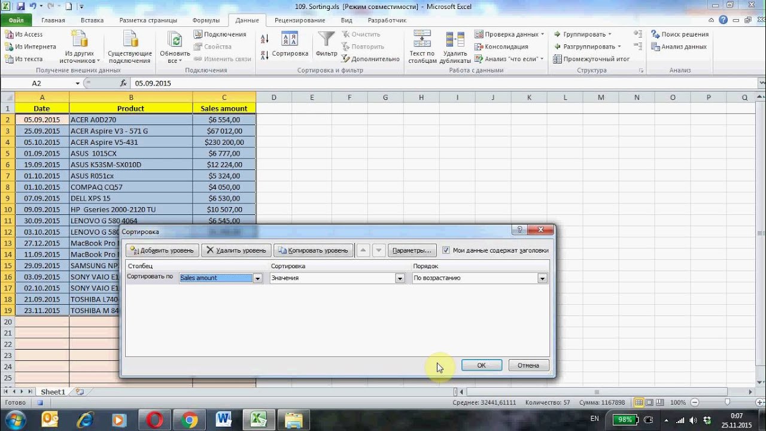Open the Windows Start button
The width and height of the screenshot is (766, 431).
pyautogui.click(x=14, y=419)
